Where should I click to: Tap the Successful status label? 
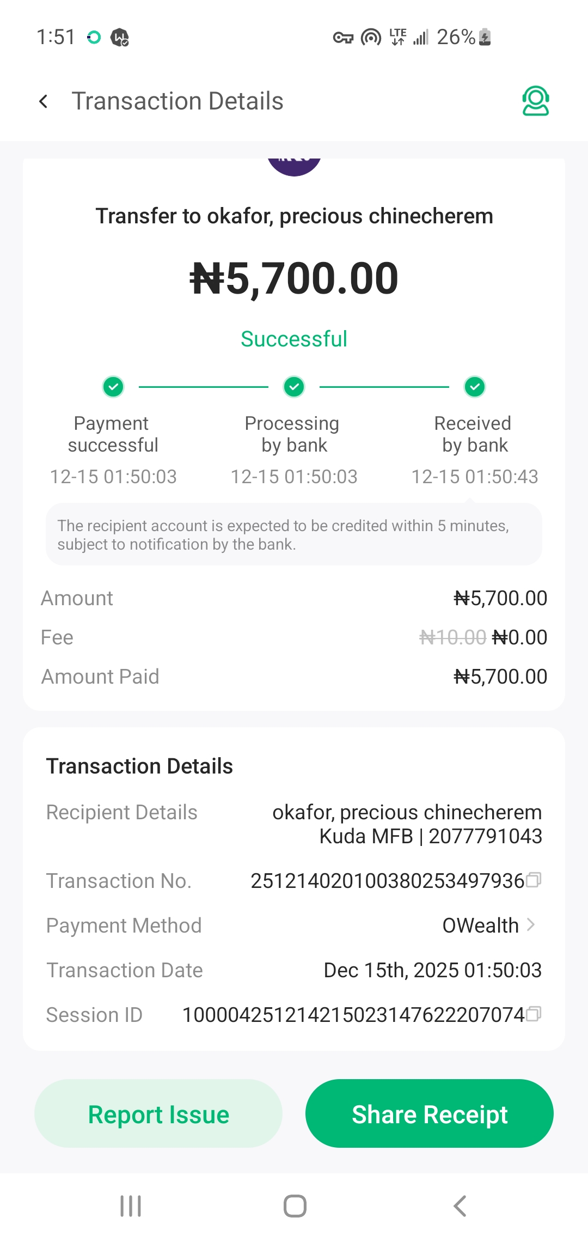[x=294, y=339]
